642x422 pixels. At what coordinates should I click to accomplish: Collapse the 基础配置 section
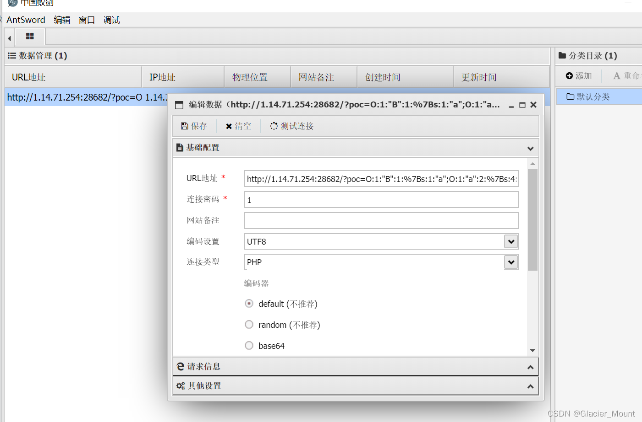coord(530,148)
